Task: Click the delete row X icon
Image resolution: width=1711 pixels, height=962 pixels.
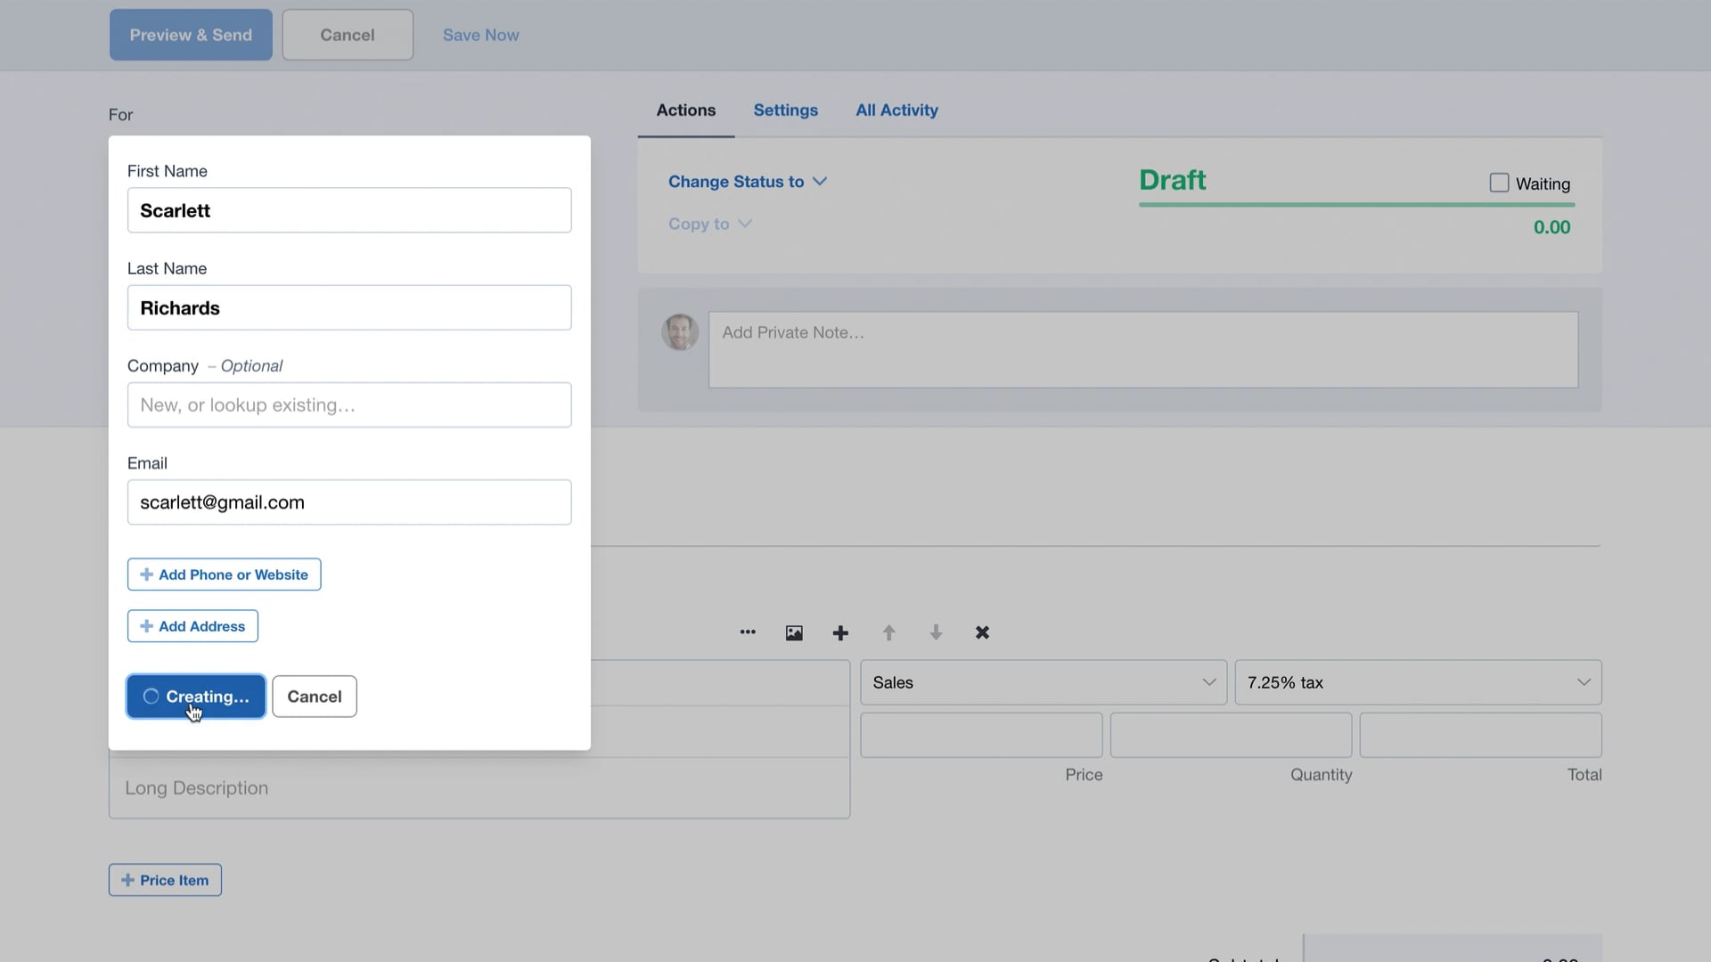Action: point(982,632)
